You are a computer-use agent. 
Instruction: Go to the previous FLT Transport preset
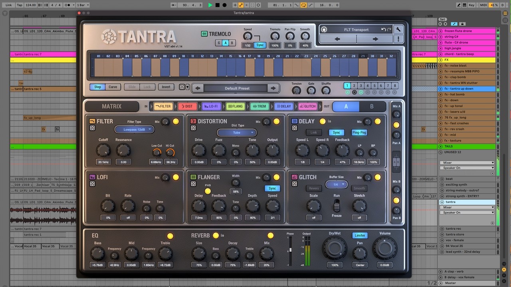coord(337,39)
